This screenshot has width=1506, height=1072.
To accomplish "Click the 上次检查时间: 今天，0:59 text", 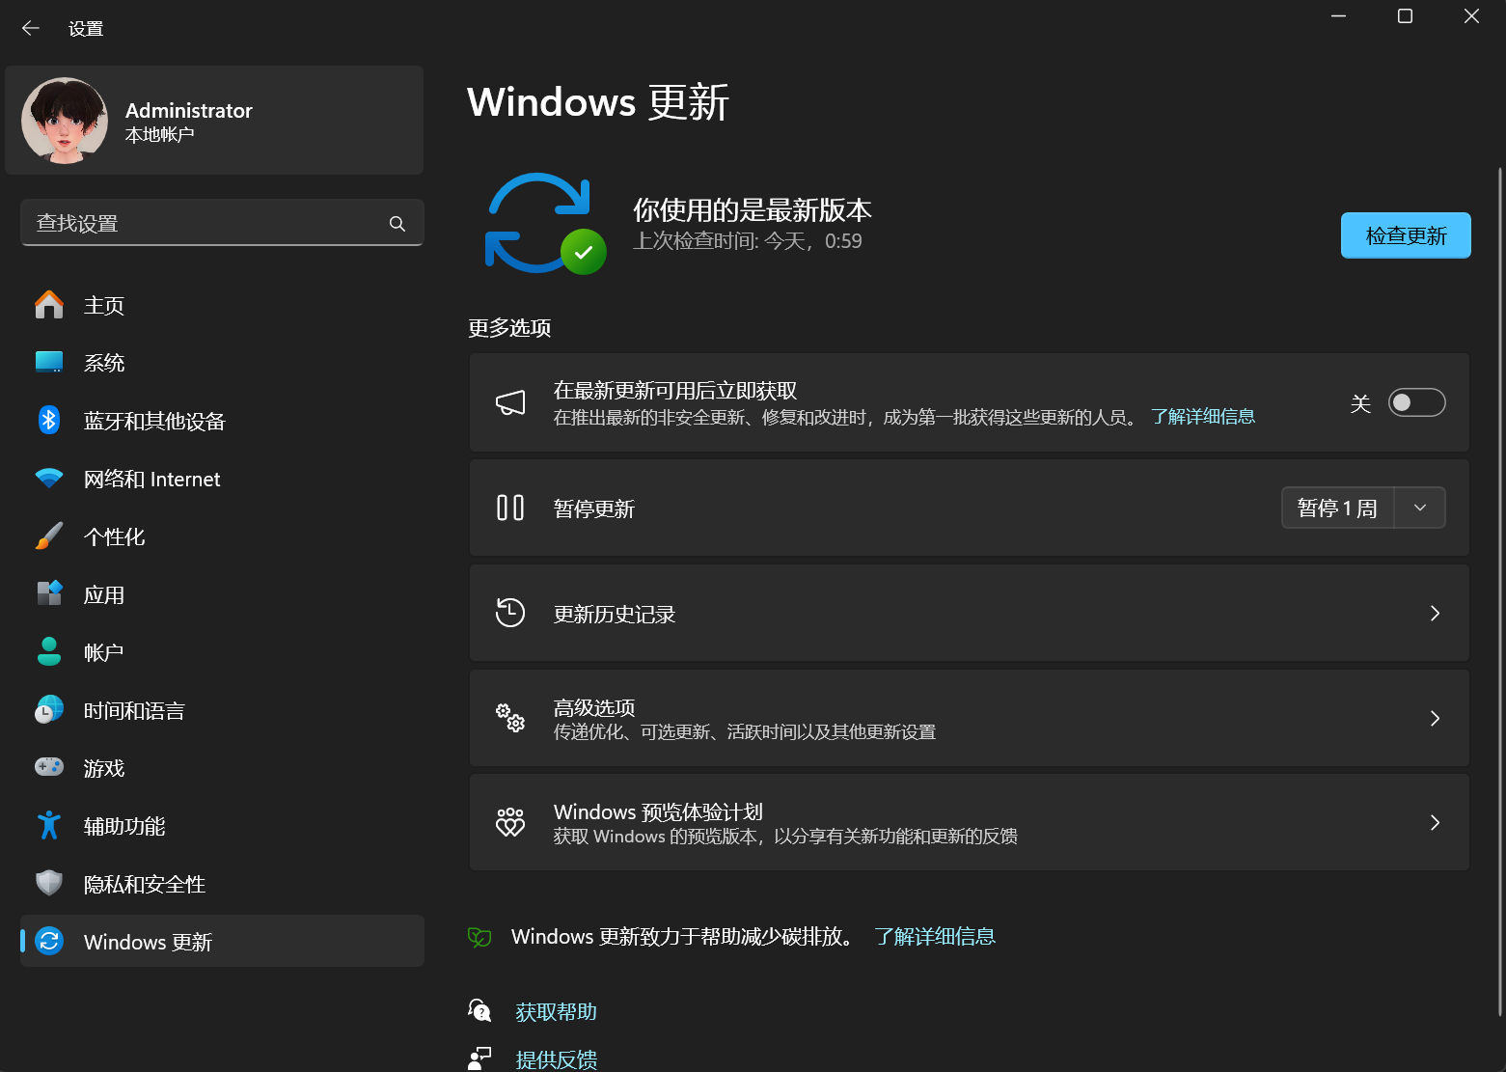I will click(748, 241).
